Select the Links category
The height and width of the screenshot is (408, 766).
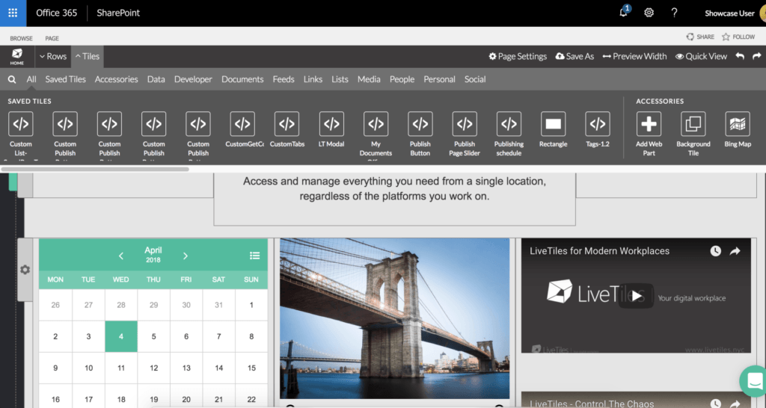click(x=313, y=79)
